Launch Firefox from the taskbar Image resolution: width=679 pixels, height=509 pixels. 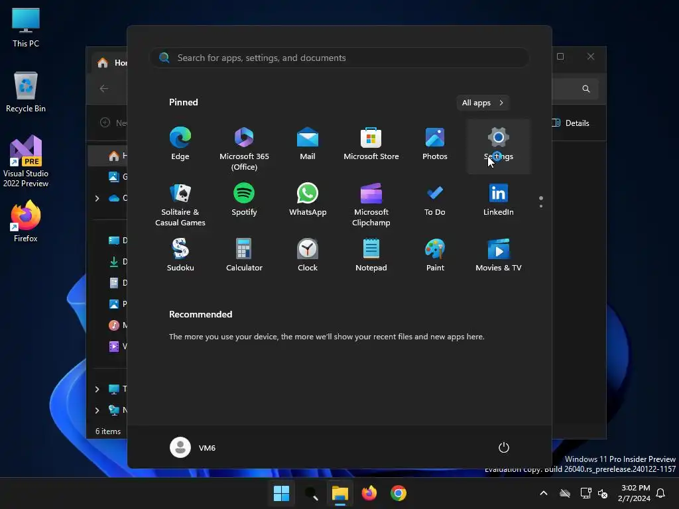point(369,493)
